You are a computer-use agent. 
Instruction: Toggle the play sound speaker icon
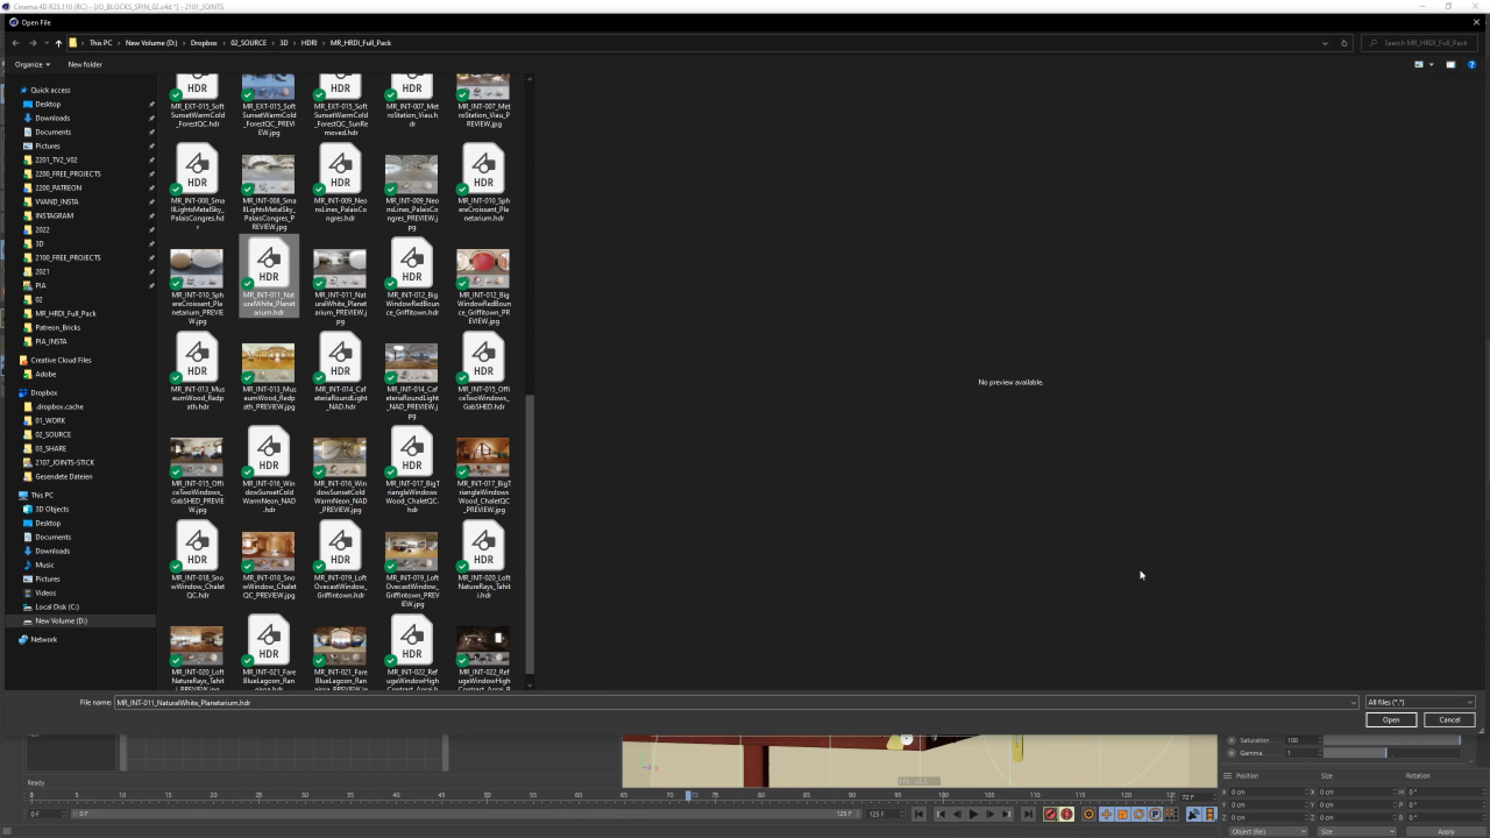click(1193, 814)
